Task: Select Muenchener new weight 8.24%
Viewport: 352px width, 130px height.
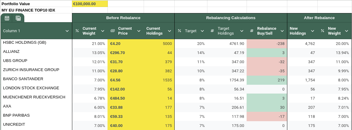Action: click(334, 98)
